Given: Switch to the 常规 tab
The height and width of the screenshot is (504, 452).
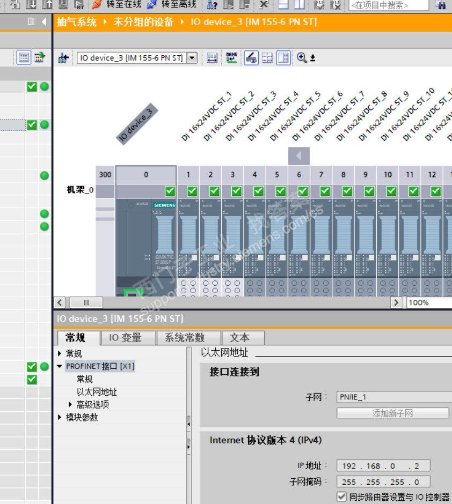Looking at the screenshot, I should coord(76,338).
